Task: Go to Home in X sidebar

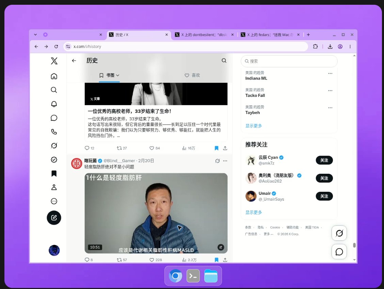Action: coord(54,76)
